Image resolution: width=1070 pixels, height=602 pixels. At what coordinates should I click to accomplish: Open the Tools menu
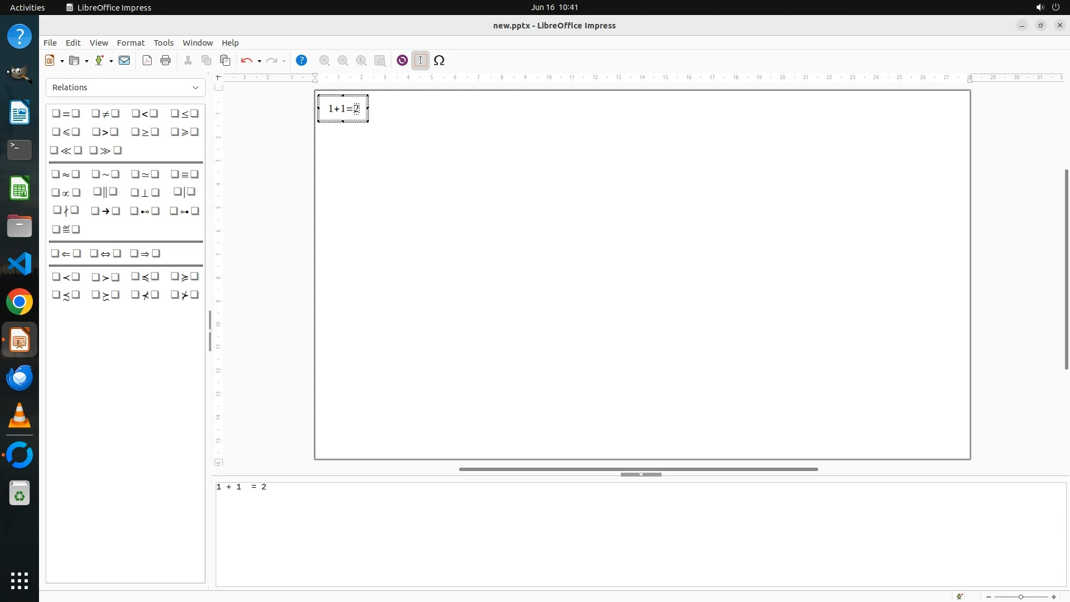[163, 43]
